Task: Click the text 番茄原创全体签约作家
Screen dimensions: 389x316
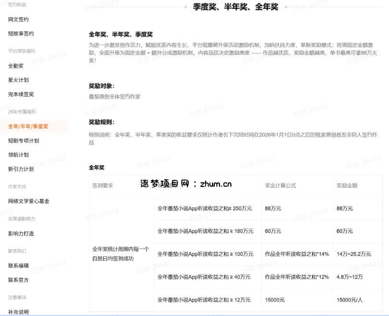Action: (114, 97)
